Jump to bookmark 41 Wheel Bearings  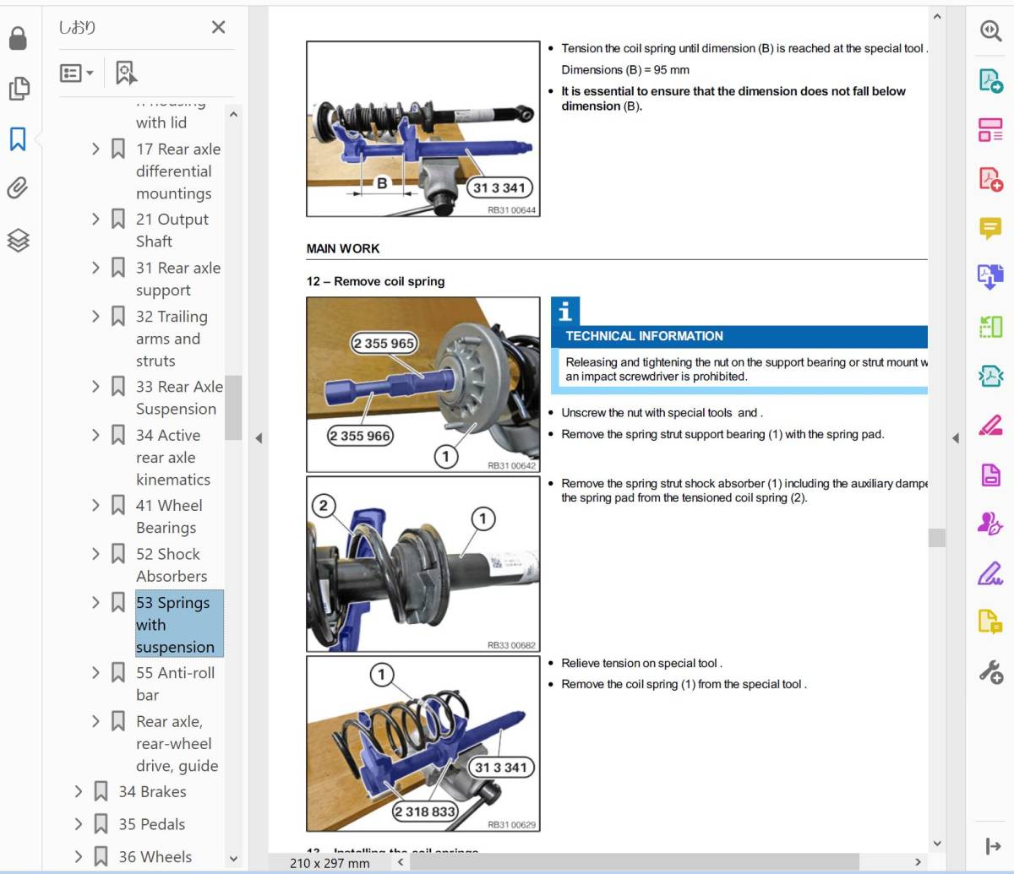tap(169, 516)
